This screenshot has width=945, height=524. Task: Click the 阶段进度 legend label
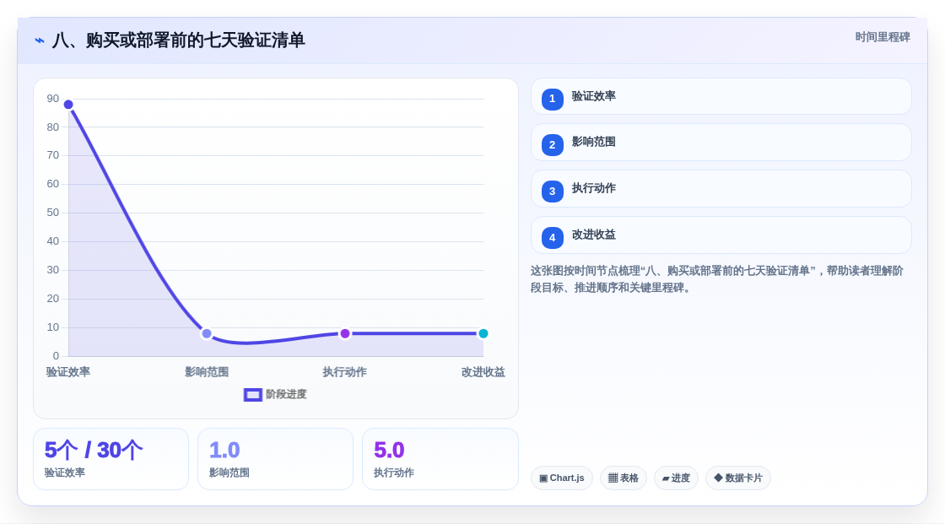(286, 394)
